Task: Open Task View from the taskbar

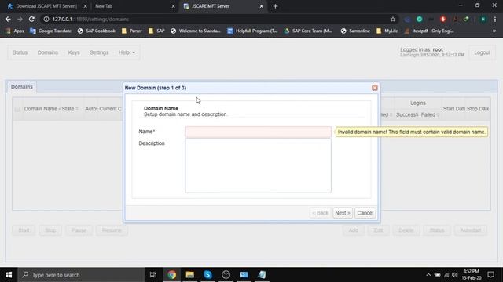Action: (153, 275)
